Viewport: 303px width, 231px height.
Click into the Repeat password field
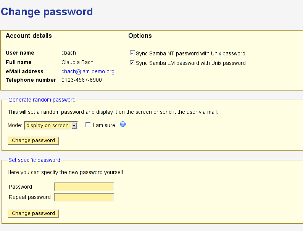pos(84,197)
